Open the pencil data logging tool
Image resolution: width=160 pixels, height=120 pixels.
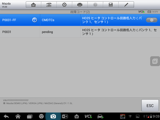pos(126,5)
